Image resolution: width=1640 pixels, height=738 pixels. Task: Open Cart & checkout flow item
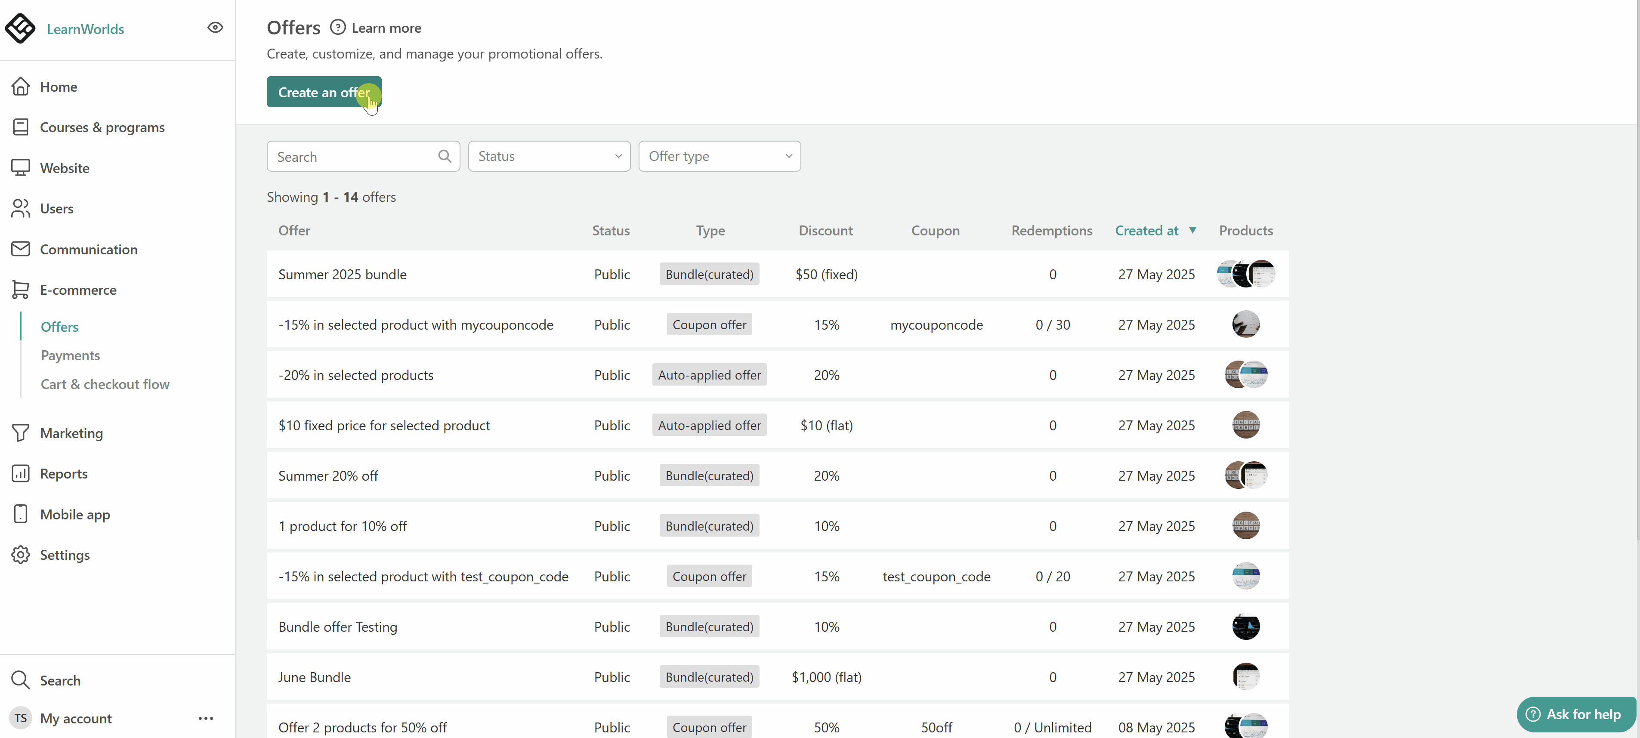(105, 384)
